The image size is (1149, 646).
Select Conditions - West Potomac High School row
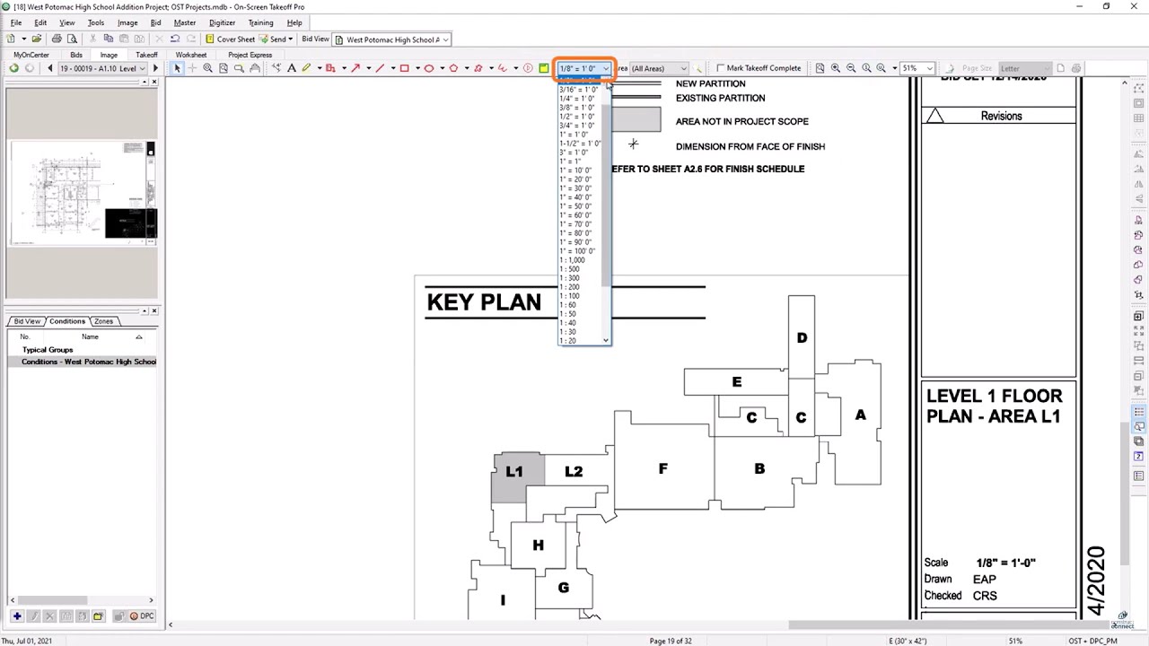[83, 362]
